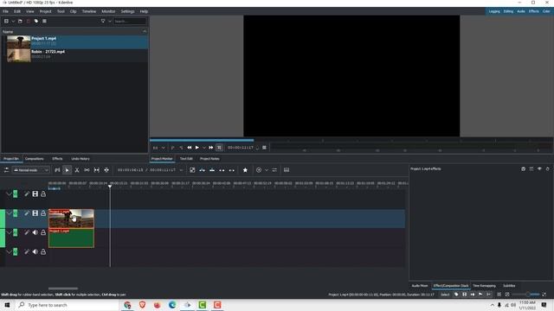This screenshot has height=311, width=554.
Task: Delete selected clip from project bin
Action: point(29,21)
